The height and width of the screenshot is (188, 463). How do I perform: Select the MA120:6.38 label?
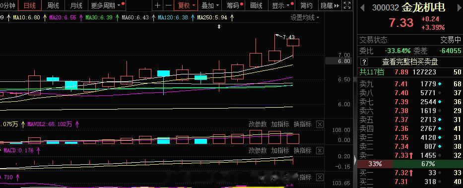coord(173,18)
